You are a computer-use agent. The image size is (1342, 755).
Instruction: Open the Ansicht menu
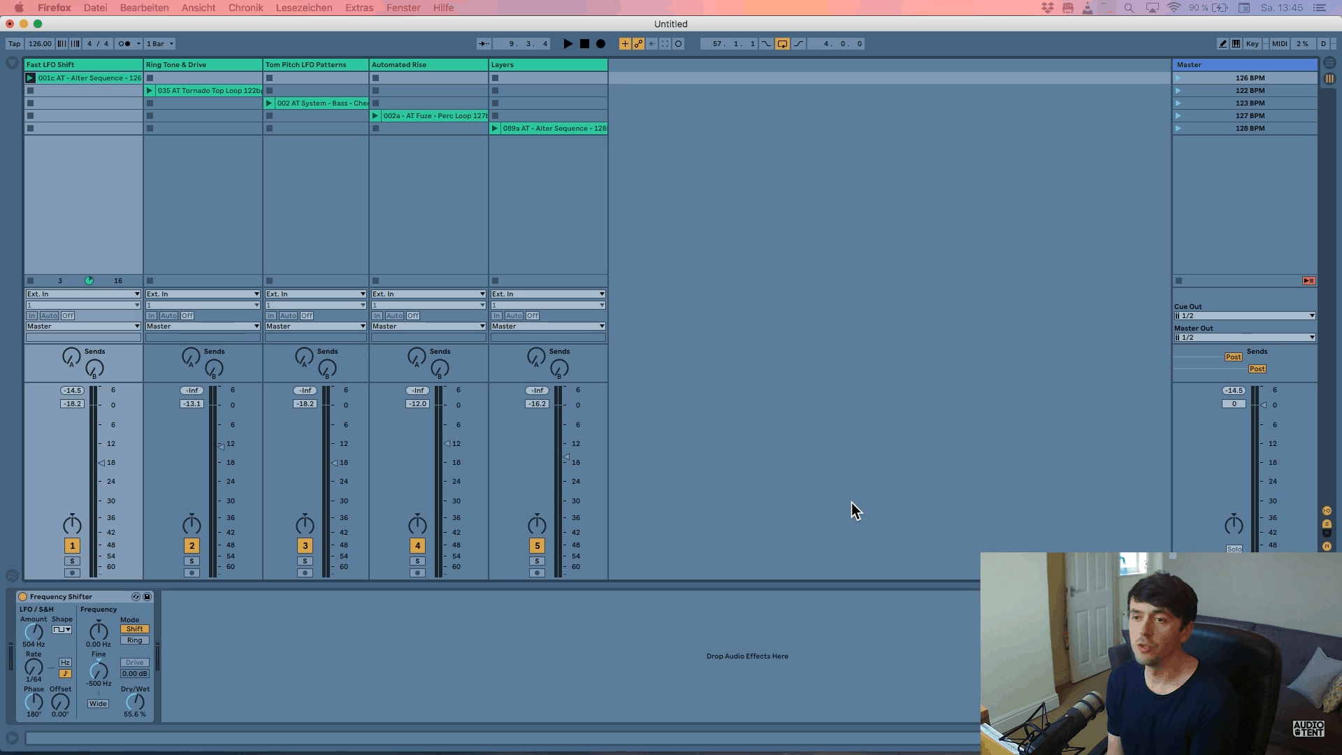(x=199, y=8)
